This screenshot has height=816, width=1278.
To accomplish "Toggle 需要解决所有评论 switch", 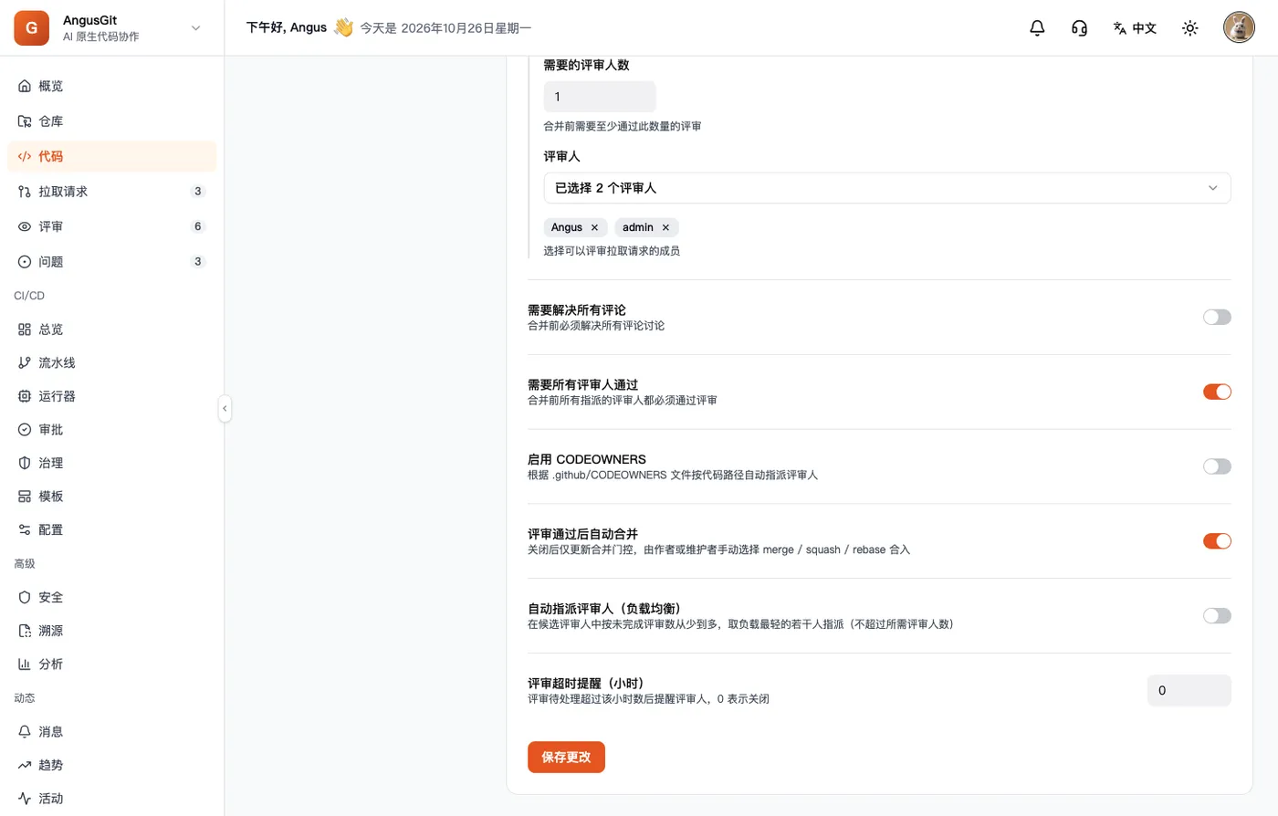I will (1217, 317).
